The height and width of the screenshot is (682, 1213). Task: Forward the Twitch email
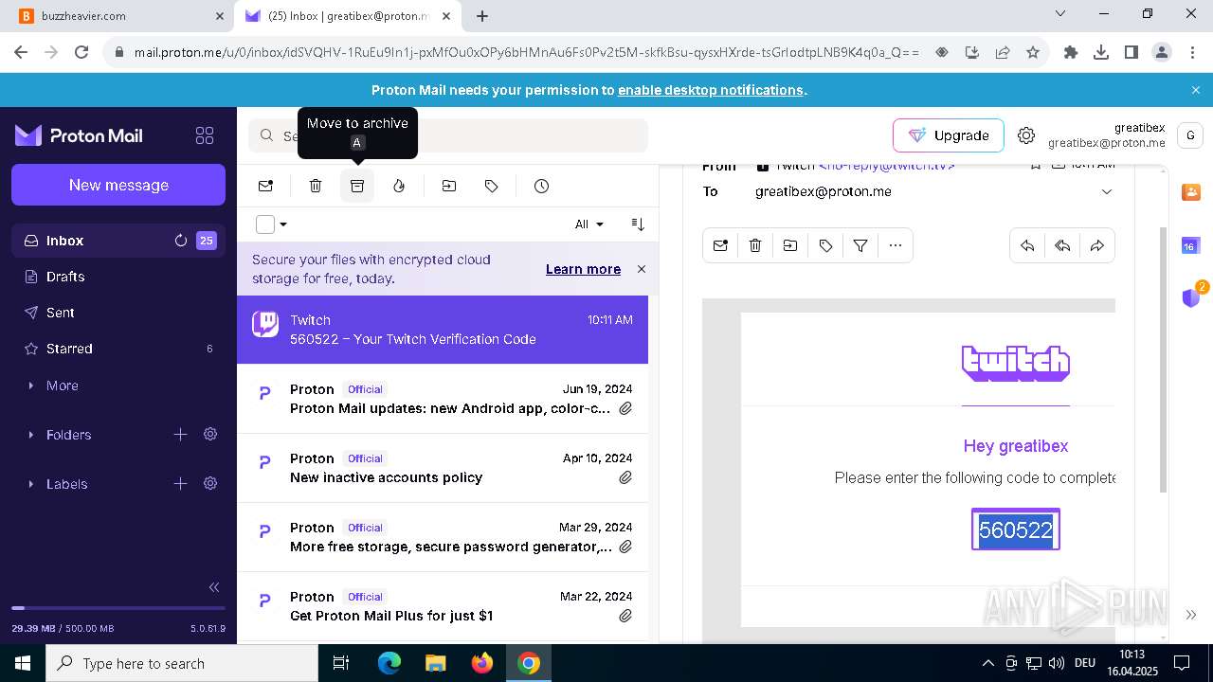point(1097,245)
